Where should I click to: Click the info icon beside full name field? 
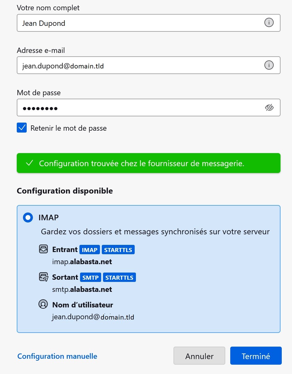pyautogui.click(x=269, y=23)
